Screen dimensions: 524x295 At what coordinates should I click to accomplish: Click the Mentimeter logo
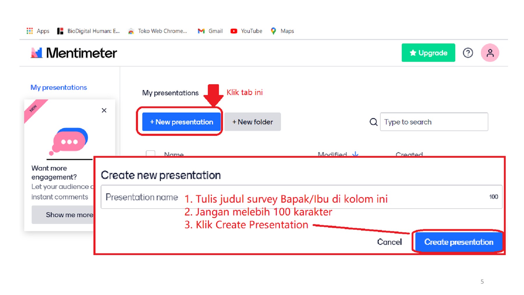[x=74, y=53]
